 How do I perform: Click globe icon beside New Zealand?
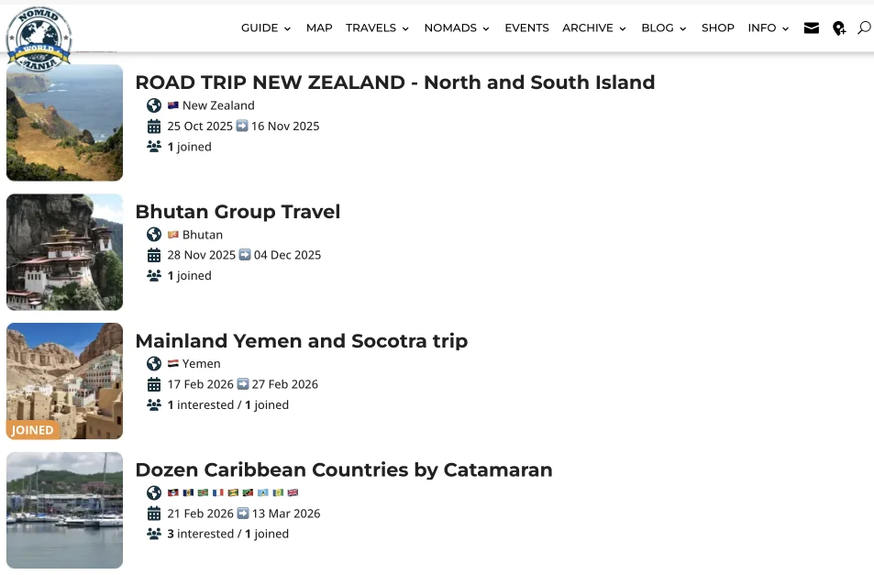tap(154, 105)
